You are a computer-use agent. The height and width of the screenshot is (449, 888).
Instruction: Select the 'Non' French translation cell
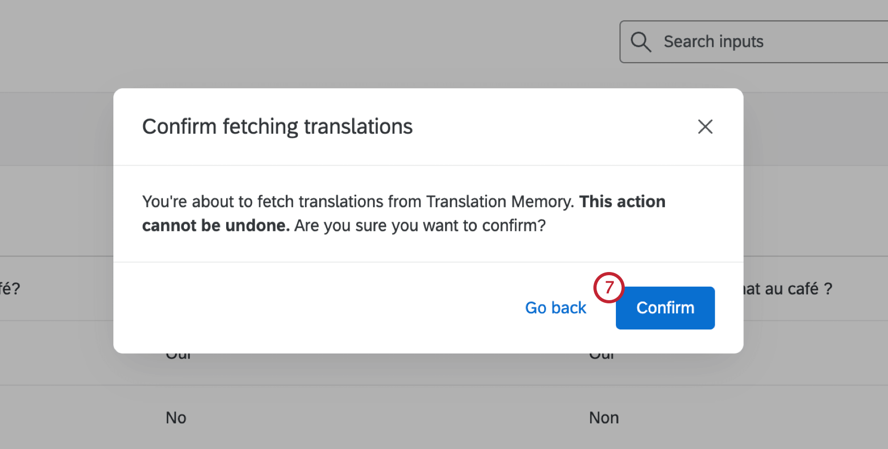pos(604,418)
